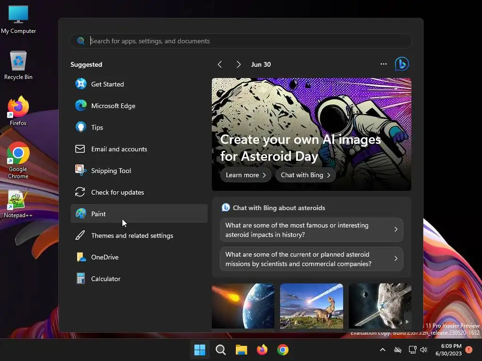Click into the search apps input field
Image resolution: width=482 pixels, height=361 pixels.
(x=241, y=41)
